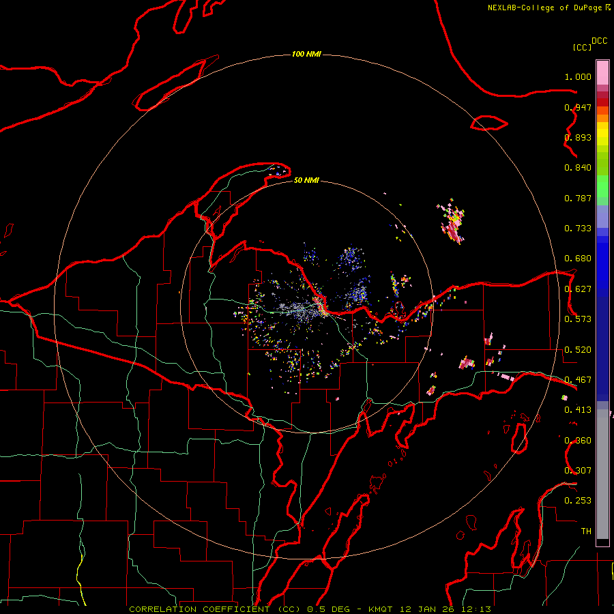Click the CORRELATION COEFFICIENT caption text

tap(199, 609)
